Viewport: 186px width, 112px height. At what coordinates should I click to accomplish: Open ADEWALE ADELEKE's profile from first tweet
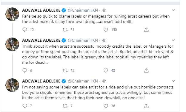(x=41, y=10)
